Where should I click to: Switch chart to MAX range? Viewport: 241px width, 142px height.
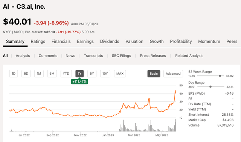(120, 74)
